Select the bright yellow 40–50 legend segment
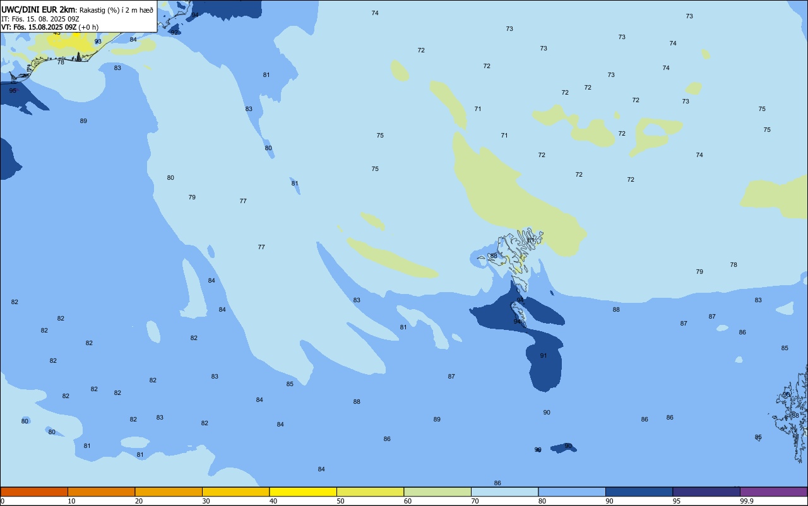This screenshot has height=506, width=808. point(303,491)
